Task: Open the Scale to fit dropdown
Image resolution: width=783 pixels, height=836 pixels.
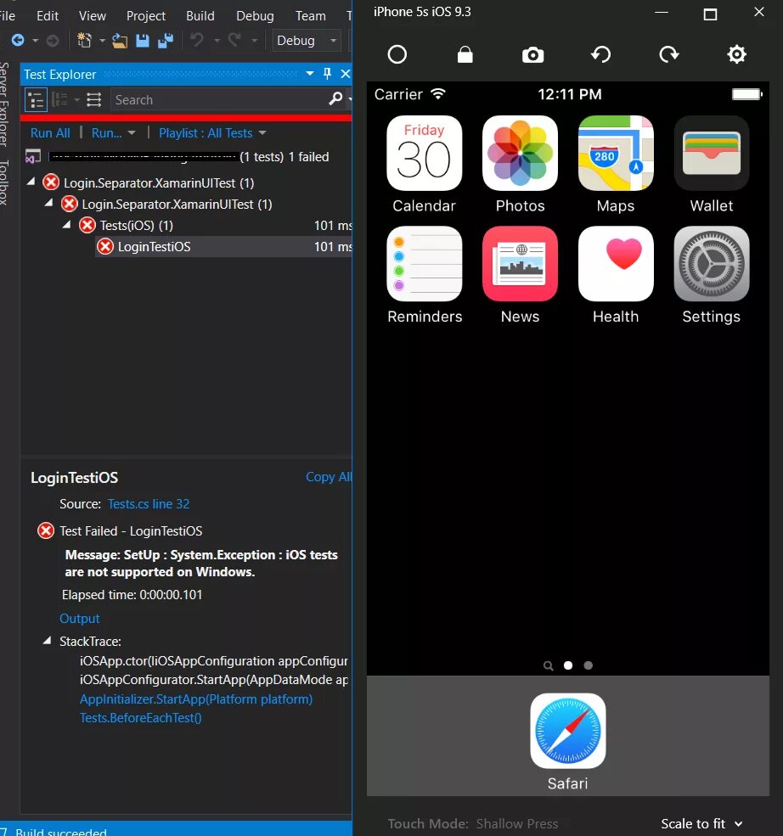Action: coord(701,824)
